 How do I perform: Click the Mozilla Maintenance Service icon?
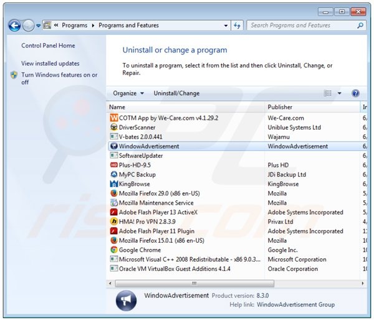[114, 203]
